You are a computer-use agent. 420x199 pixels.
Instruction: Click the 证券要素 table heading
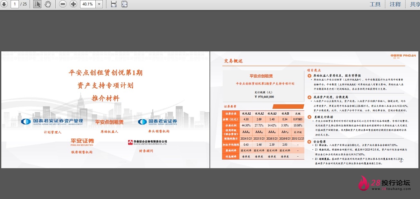[x=230, y=106]
